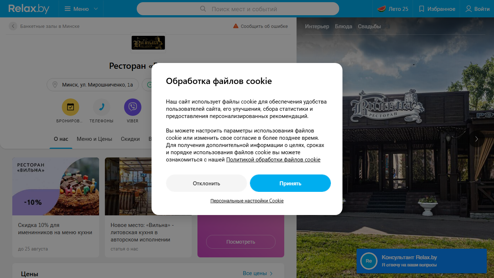Open the Консультант Relax.by chat widget
The image size is (494, 278).
(x=421, y=261)
